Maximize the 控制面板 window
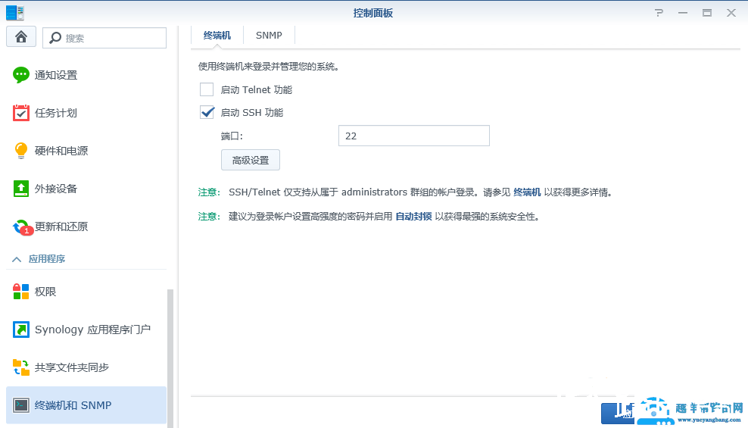This screenshot has height=428, width=748. (x=707, y=13)
